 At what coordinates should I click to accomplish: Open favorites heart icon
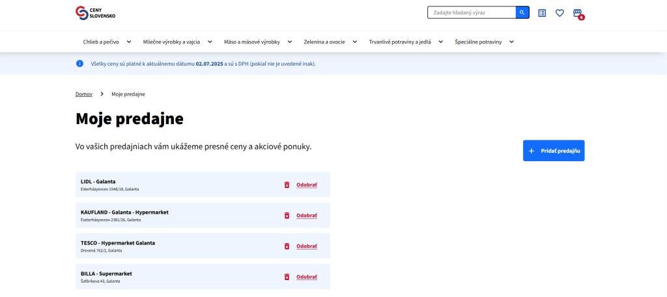point(560,13)
